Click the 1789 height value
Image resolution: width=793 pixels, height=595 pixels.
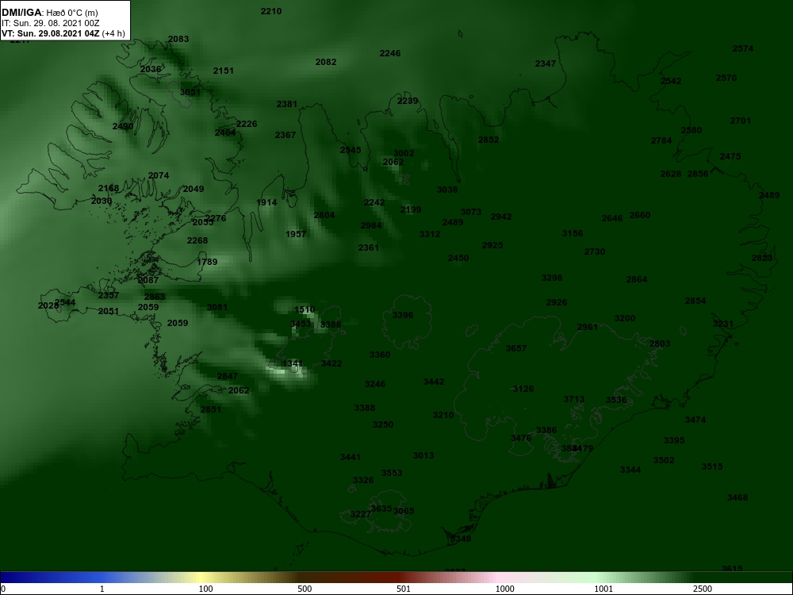click(x=207, y=262)
